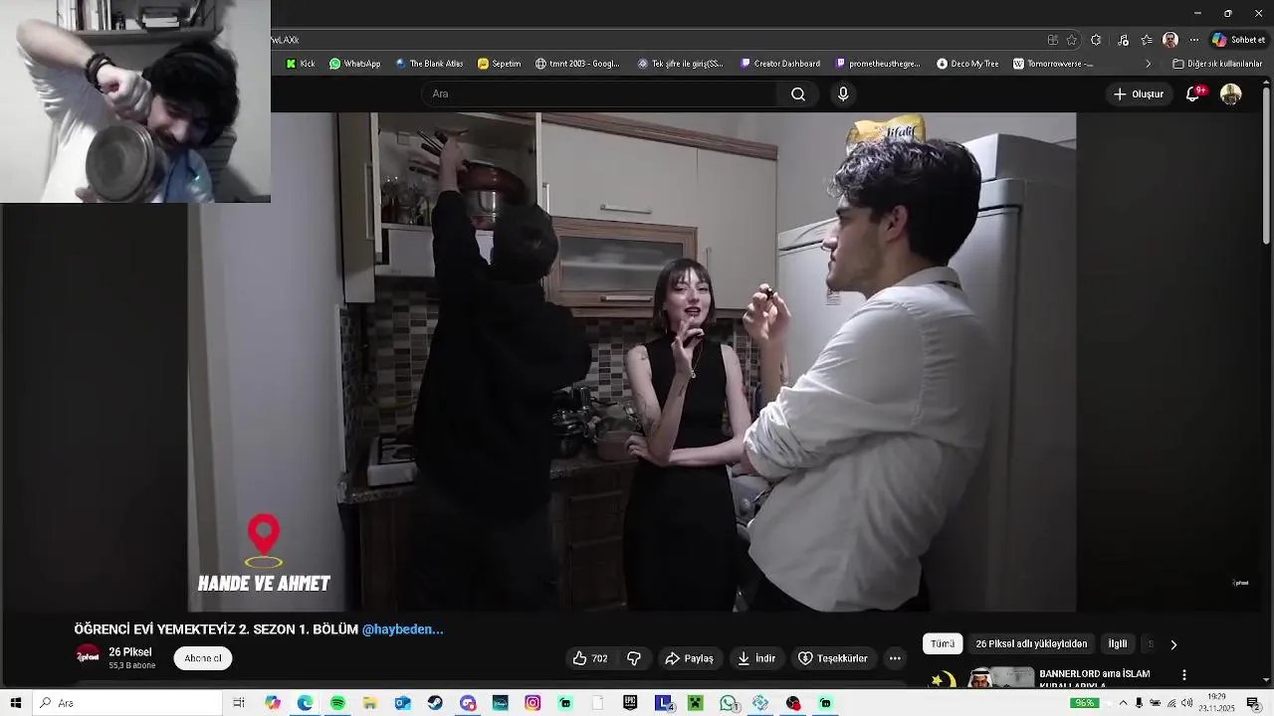
Task: Open The Blank Atlas bookmark
Action: coord(429,64)
